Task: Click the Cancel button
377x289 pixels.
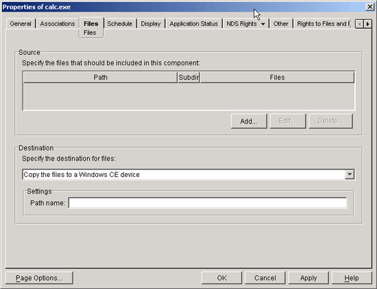Action: [x=265, y=278]
